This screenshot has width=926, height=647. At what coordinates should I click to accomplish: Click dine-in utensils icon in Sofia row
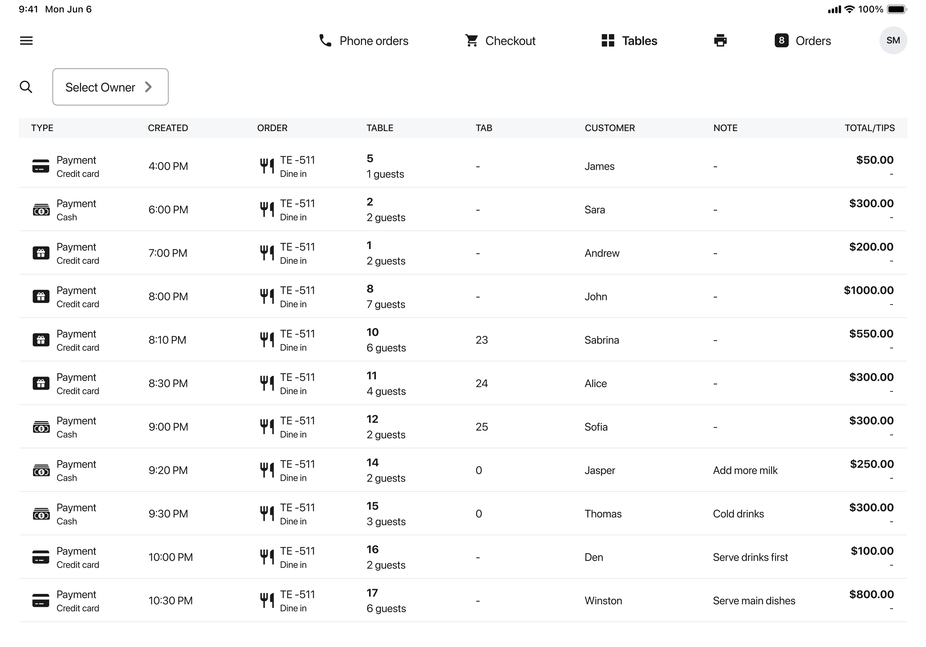pyautogui.click(x=267, y=427)
